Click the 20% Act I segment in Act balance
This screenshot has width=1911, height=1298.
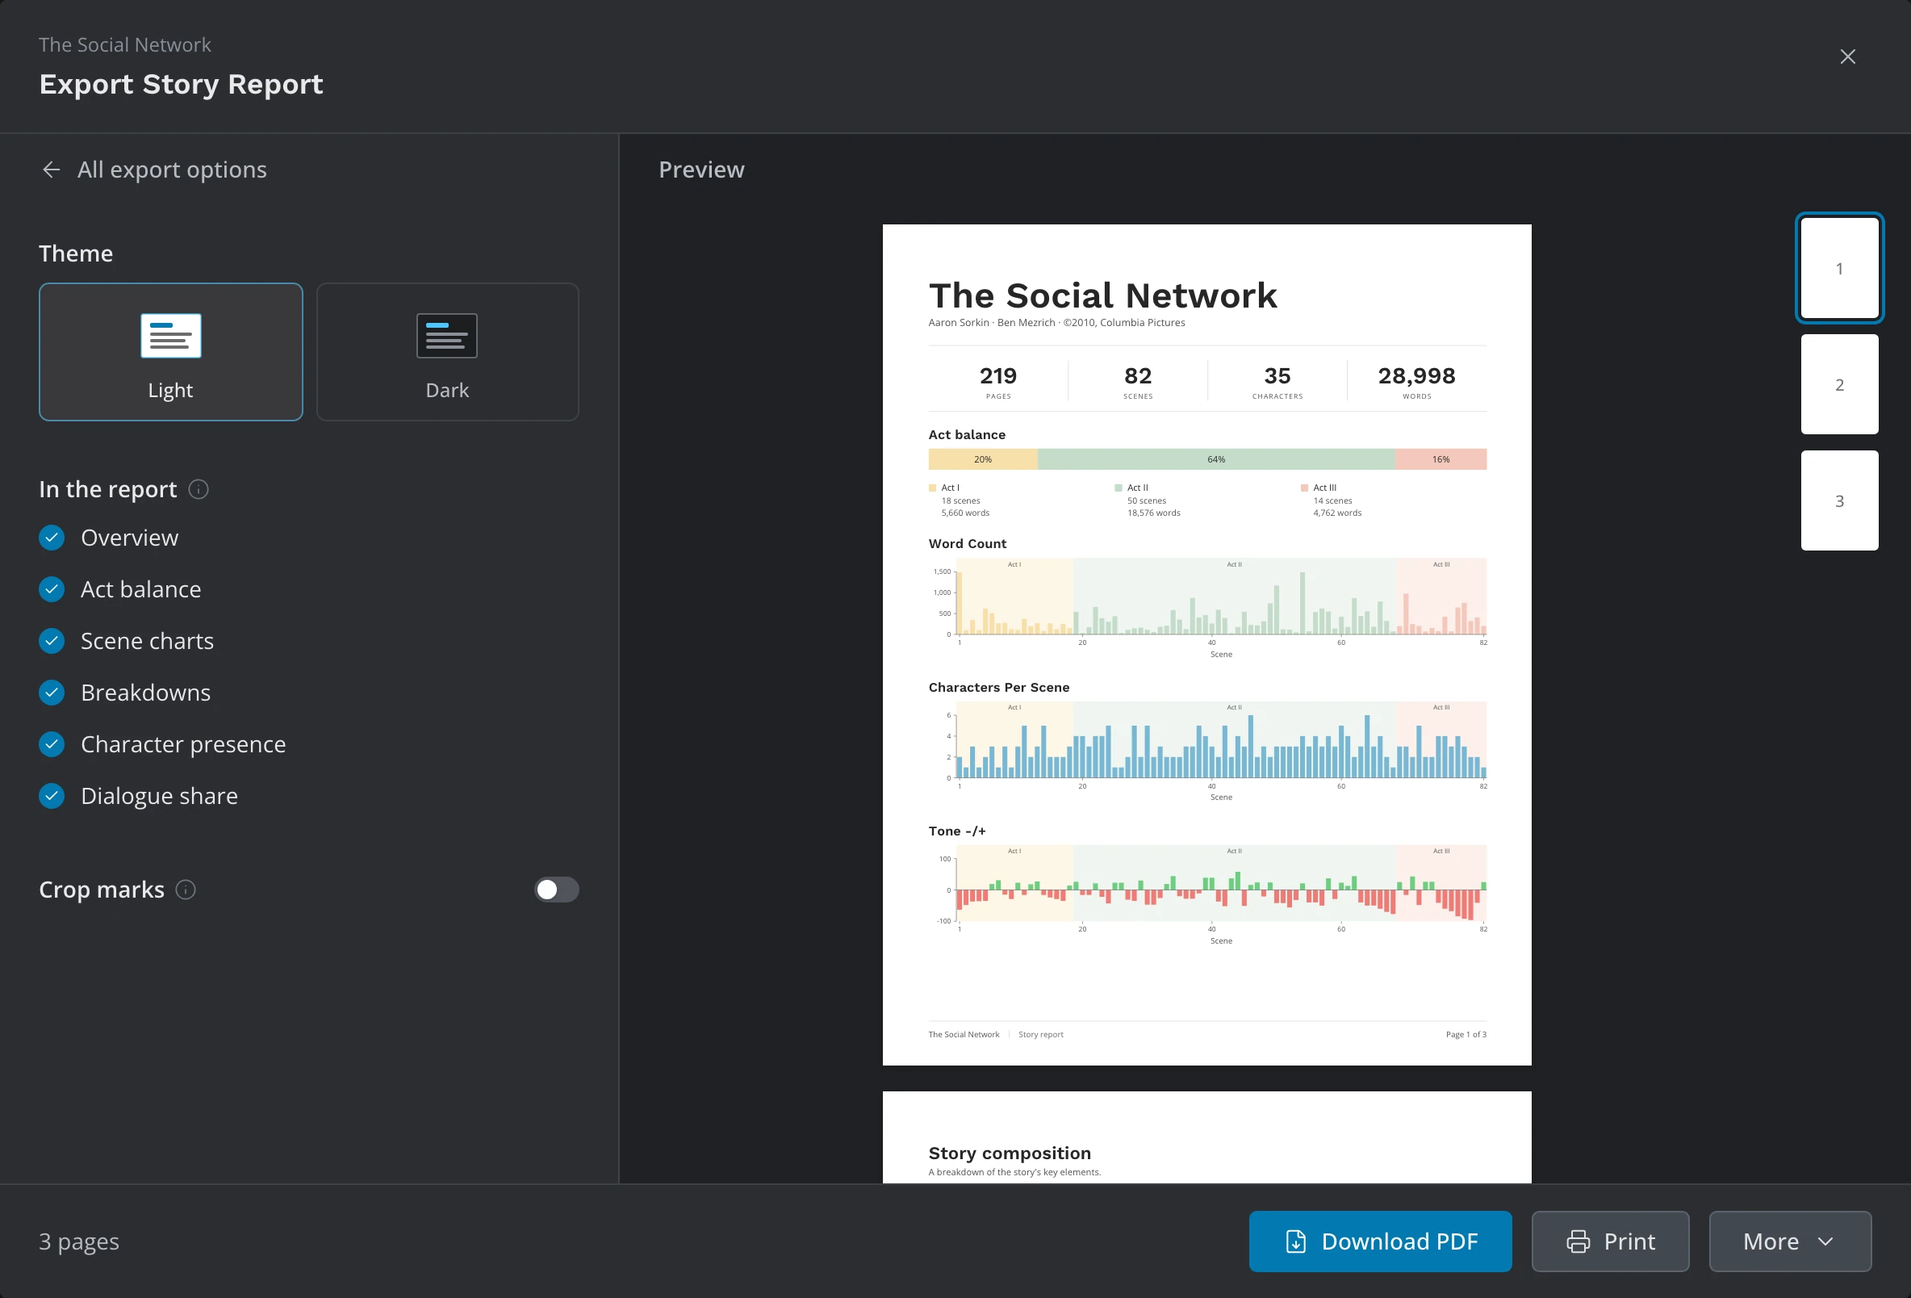pyautogui.click(x=983, y=459)
